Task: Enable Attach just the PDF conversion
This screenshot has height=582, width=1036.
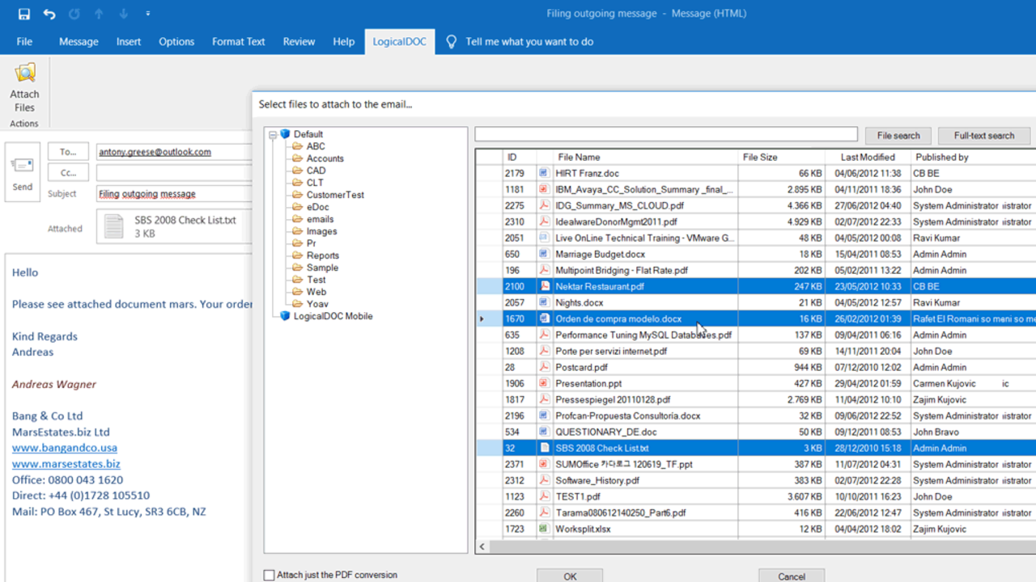Action: 268,575
